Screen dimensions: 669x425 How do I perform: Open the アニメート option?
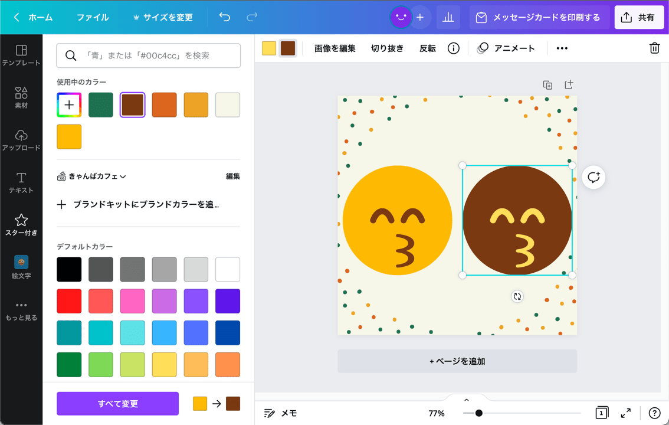[x=506, y=48]
